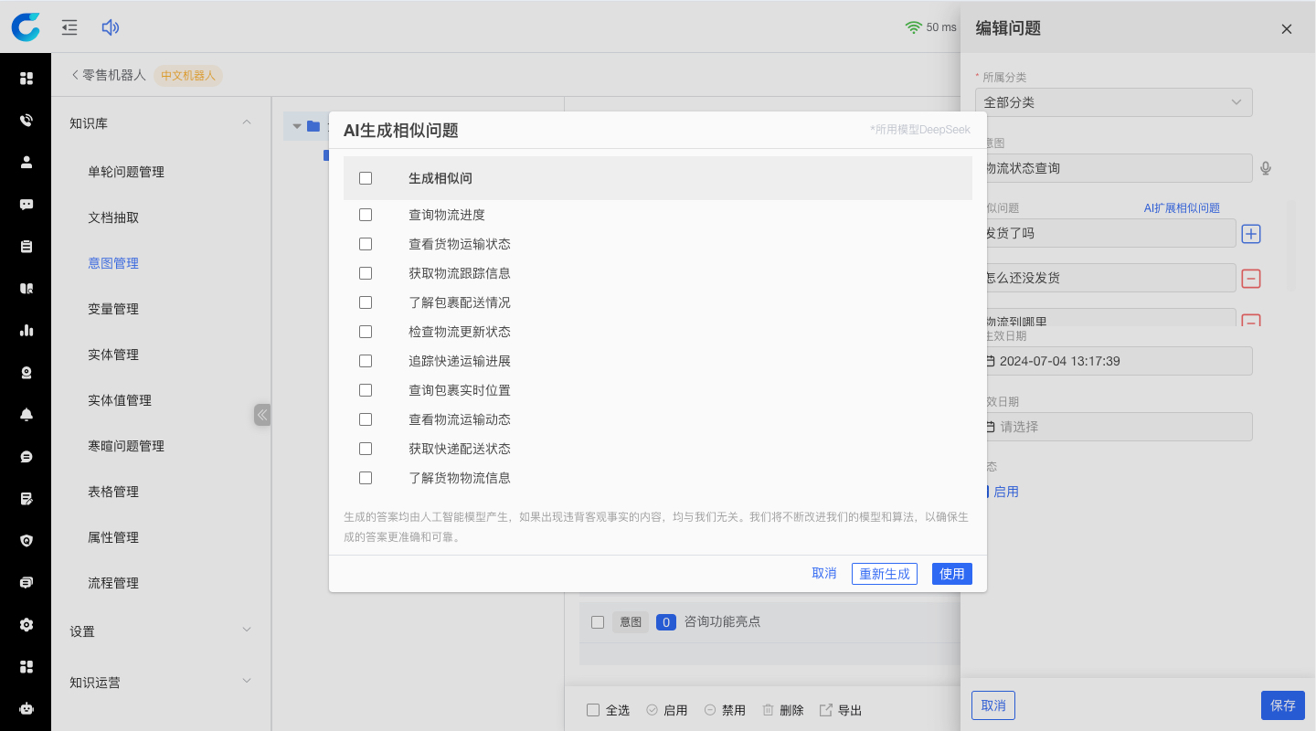Open the shield quality icon in sidebar
The width and height of the screenshot is (1316, 731).
[27, 541]
